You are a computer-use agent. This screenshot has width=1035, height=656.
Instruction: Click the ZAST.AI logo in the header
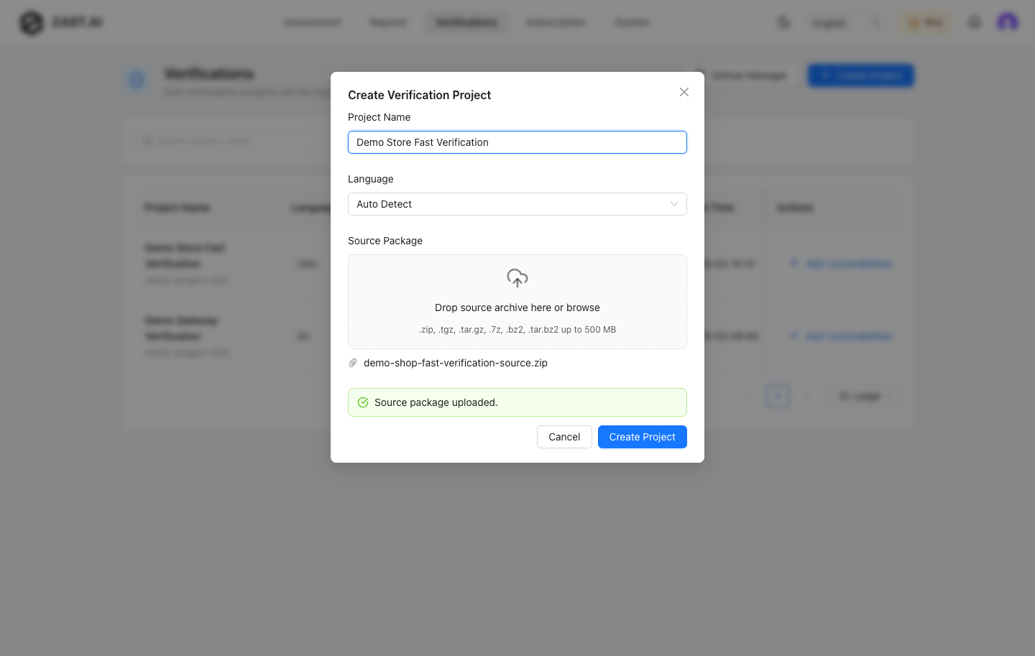61,22
